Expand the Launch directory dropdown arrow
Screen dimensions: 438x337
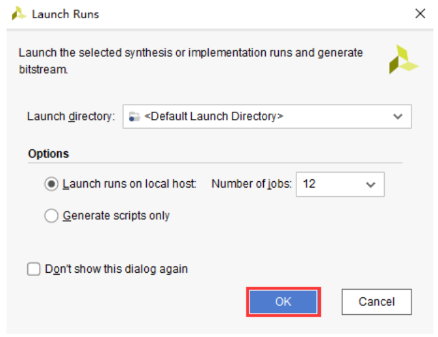point(398,117)
